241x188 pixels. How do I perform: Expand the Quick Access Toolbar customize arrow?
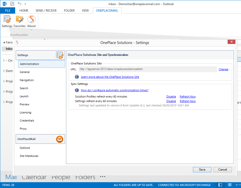coord(25,4)
